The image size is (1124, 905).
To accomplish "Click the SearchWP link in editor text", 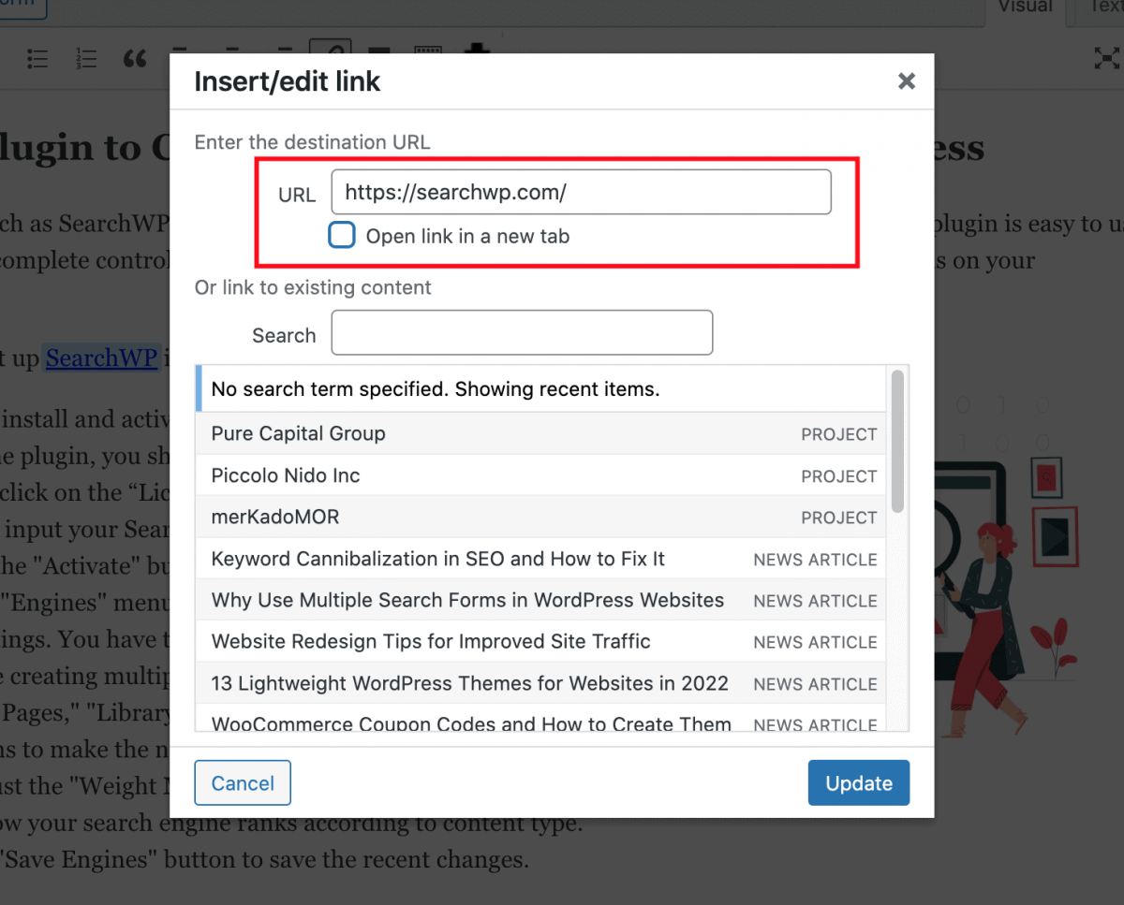I will pyautogui.click(x=101, y=358).
